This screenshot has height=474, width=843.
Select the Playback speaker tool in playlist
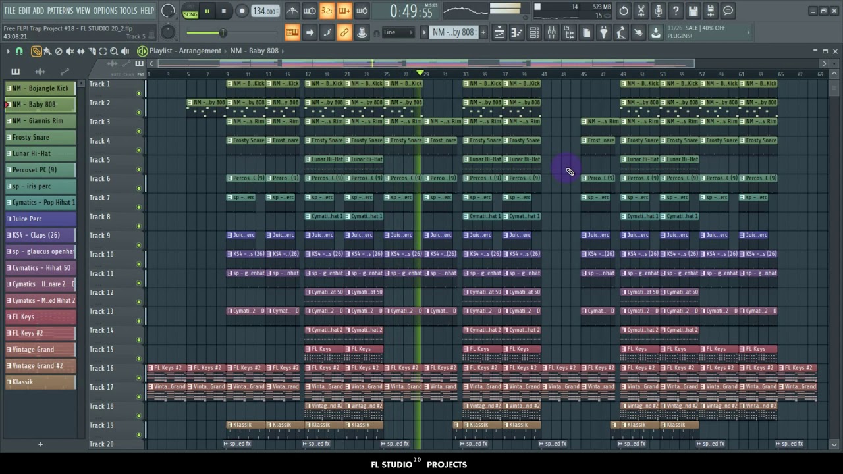tap(125, 51)
